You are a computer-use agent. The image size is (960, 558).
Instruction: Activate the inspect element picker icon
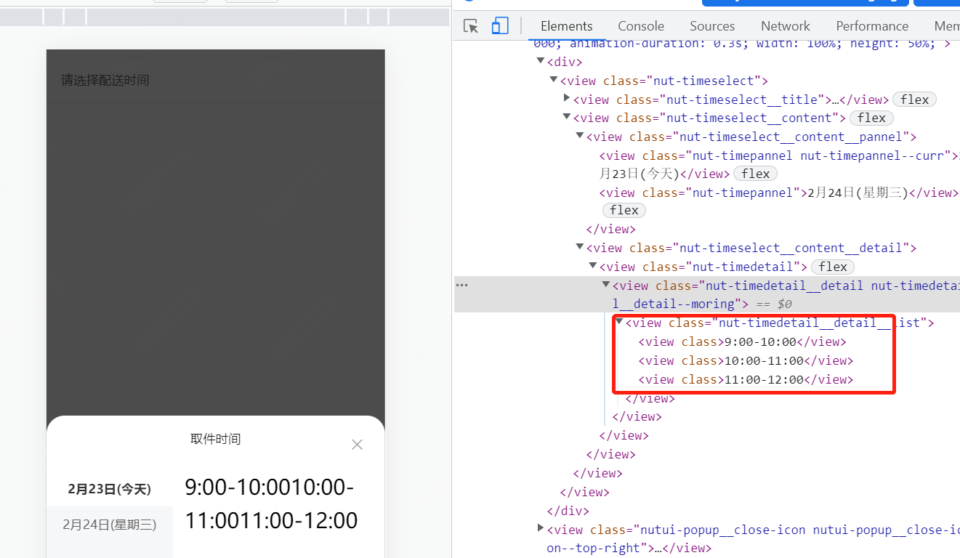click(471, 26)
